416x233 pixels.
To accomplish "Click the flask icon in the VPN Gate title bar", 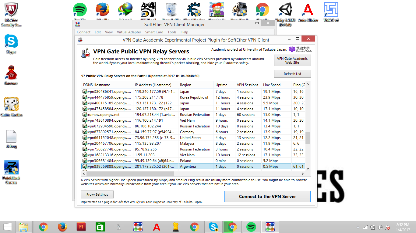I will pyautogui.click(x=80, y=39).
